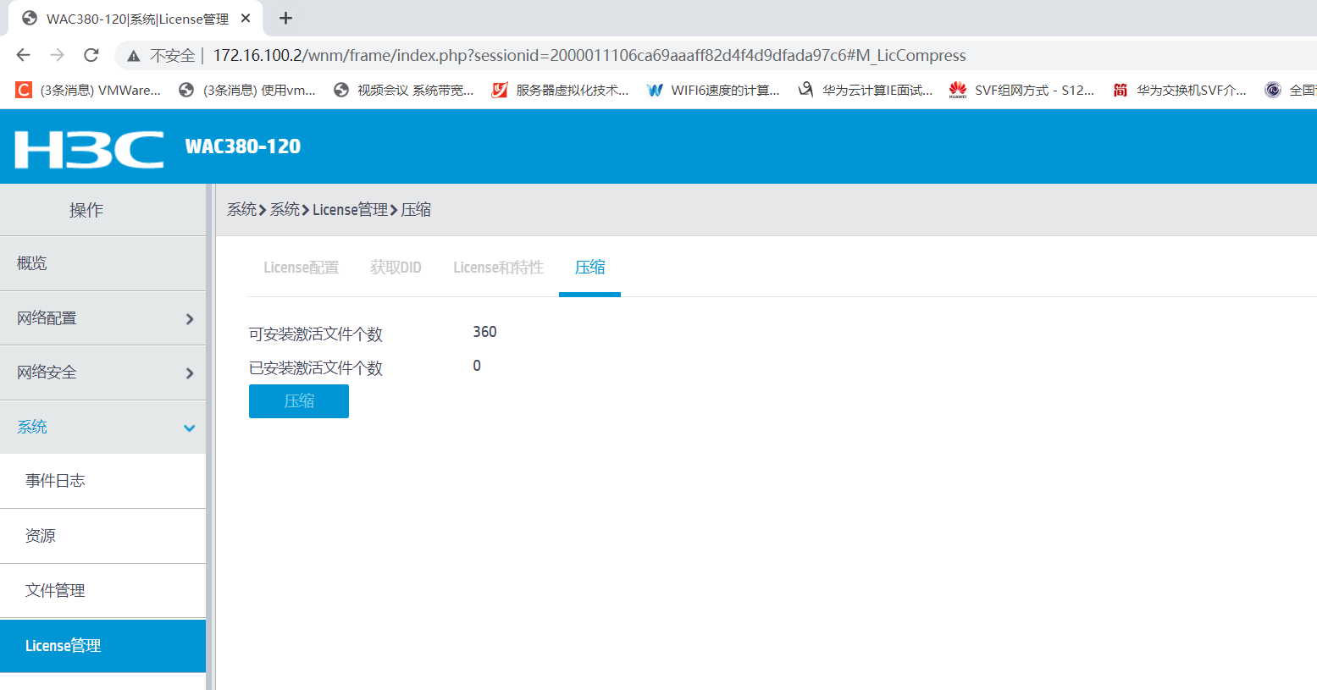Close the WAC380-120 browser tab
The height and width of the screenshot is (690, 1317).
[x=246, y=18]
